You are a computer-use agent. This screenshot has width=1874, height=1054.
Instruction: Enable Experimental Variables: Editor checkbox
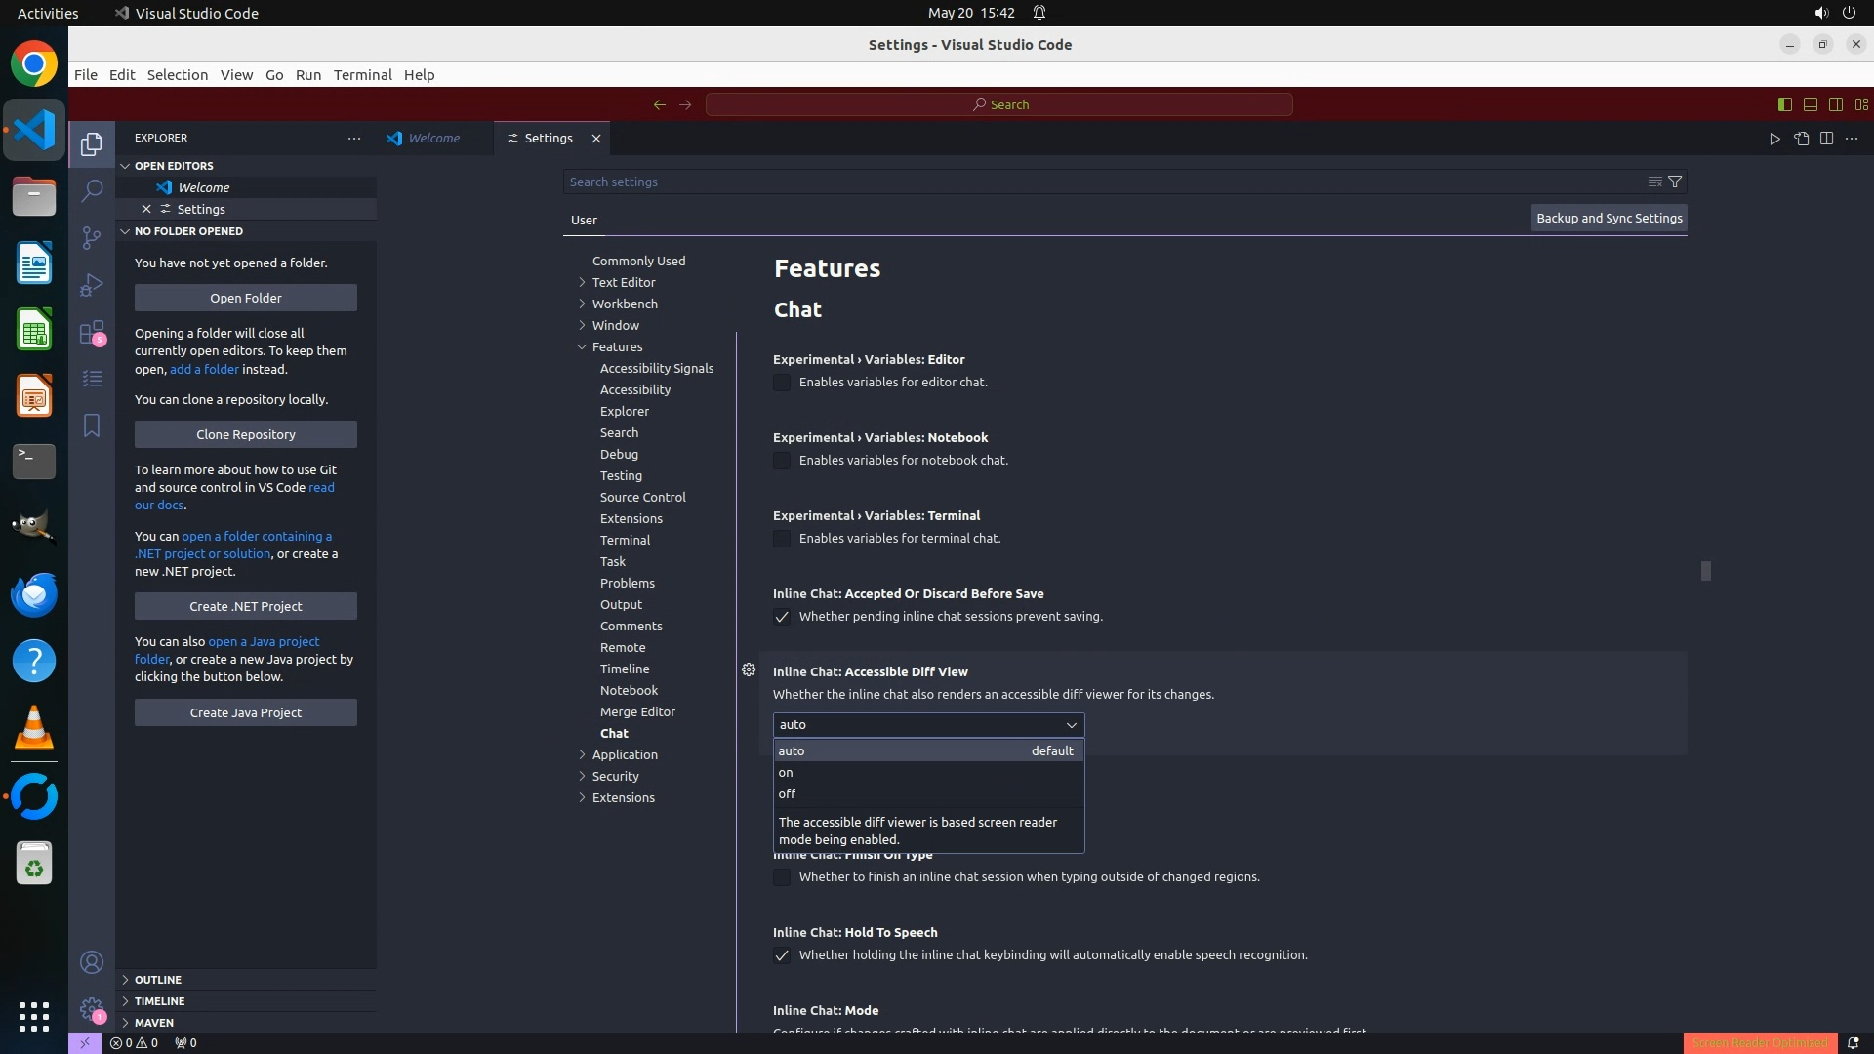(782, 383)
